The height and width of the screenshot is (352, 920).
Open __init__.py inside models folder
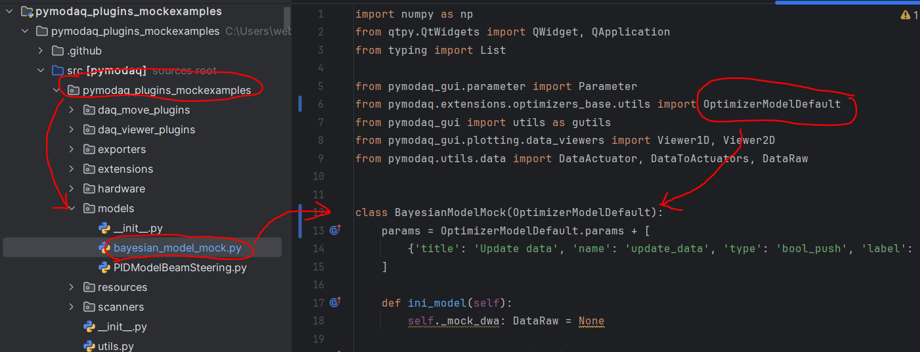tap(138, 228)
